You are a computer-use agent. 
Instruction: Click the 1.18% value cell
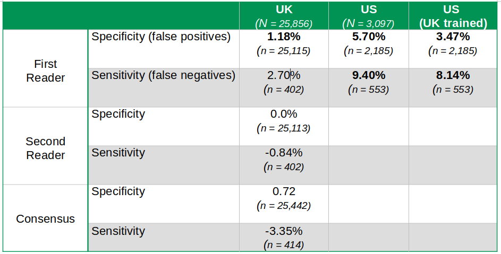click(x=283, y=43)
